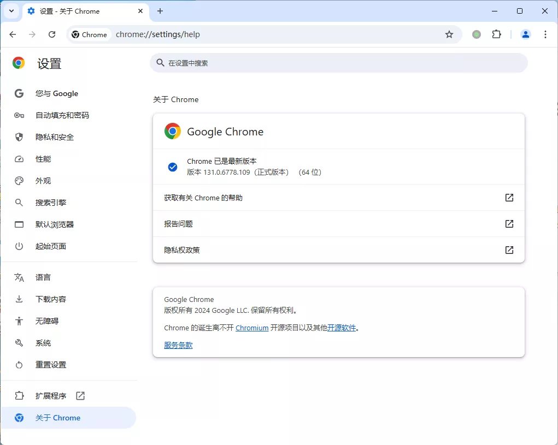Bookmark this page with the star icon

[449, 34]
